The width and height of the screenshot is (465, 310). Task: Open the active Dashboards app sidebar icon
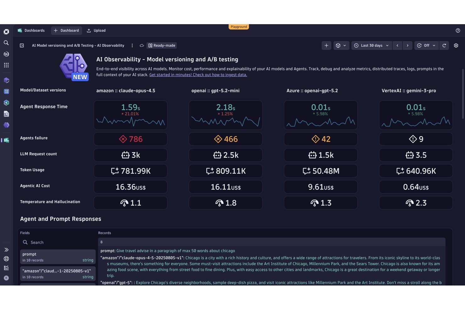pos(6,140)
